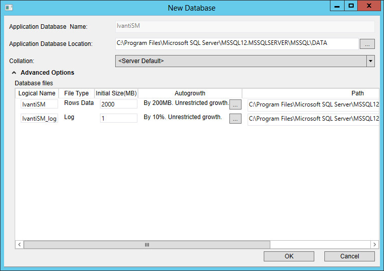The width and height of the screenshot is (384, 271).
Task: Click the IvantiSM_log file path field
Action: [x=313, y=119]
